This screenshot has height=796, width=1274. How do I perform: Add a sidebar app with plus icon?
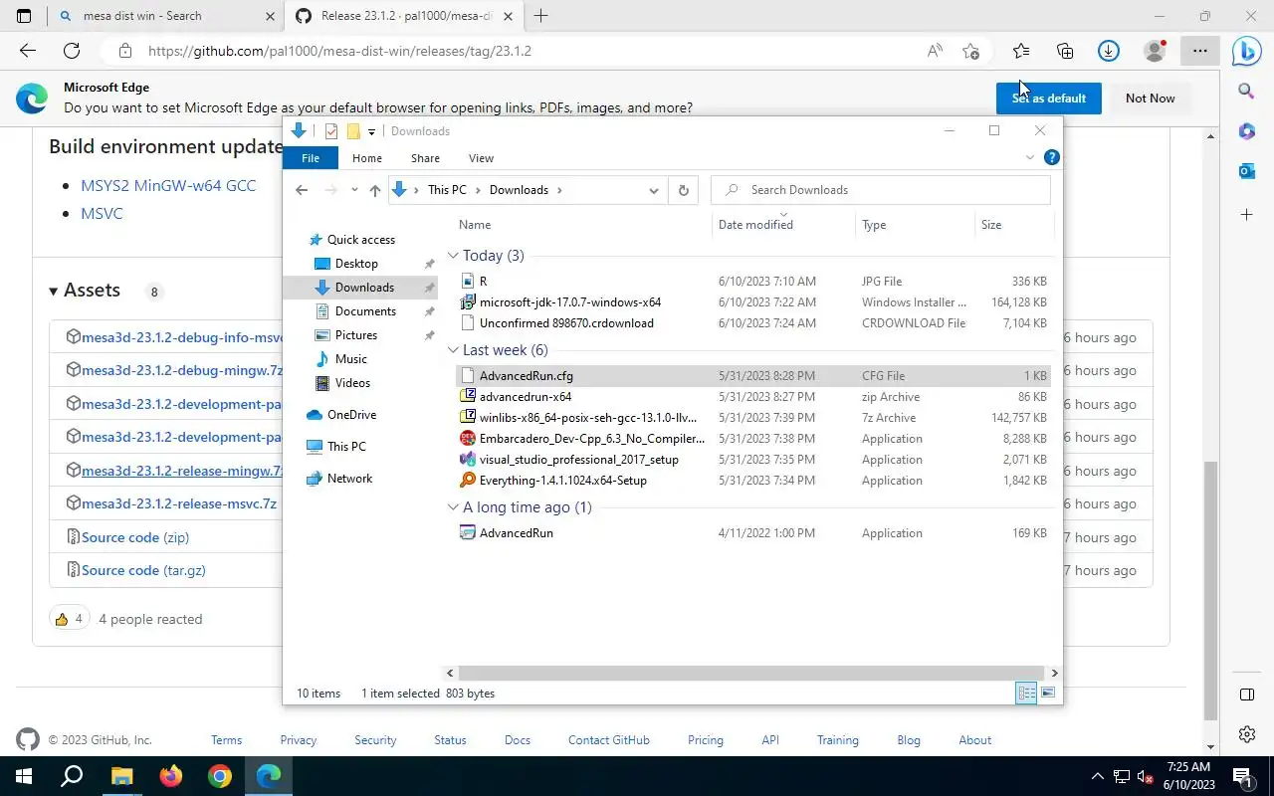pyautogui.click(x=1246, y=214)
